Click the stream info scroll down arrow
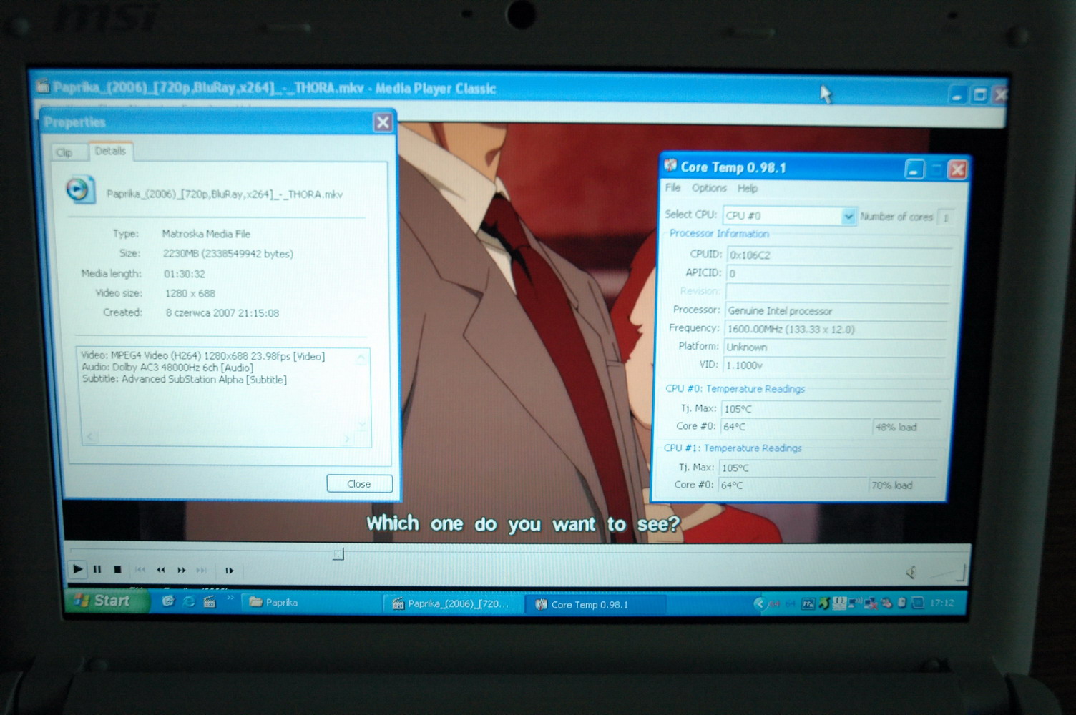 [x=362, y=426]
